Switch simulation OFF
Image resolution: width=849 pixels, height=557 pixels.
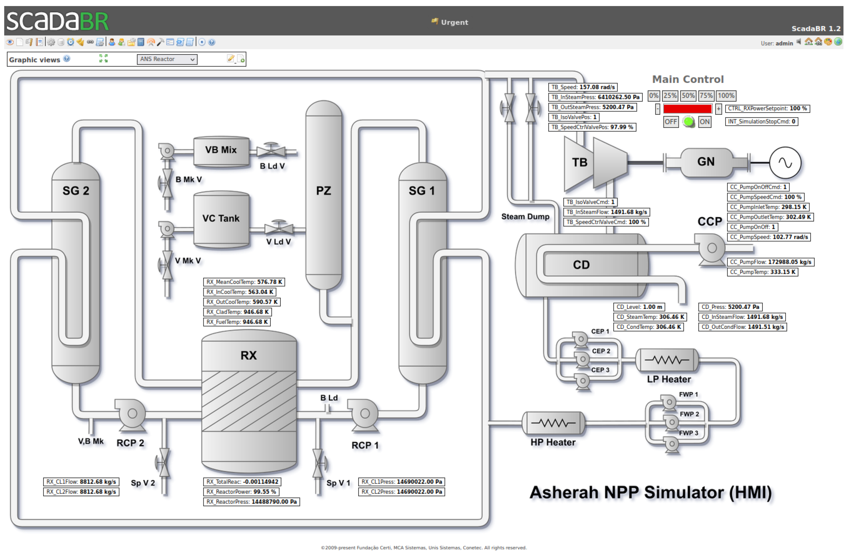point(671,122)
